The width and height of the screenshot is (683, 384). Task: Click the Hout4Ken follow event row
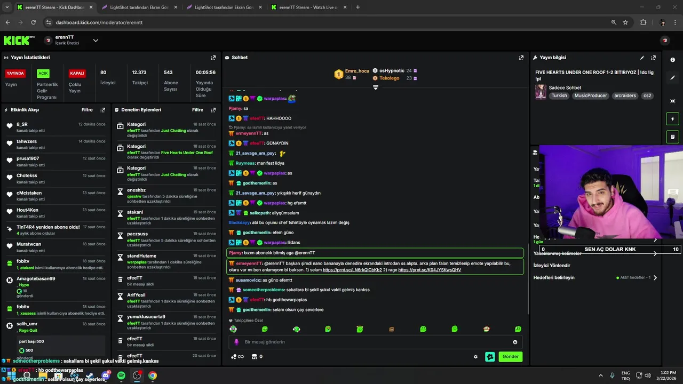click(55, 213)
